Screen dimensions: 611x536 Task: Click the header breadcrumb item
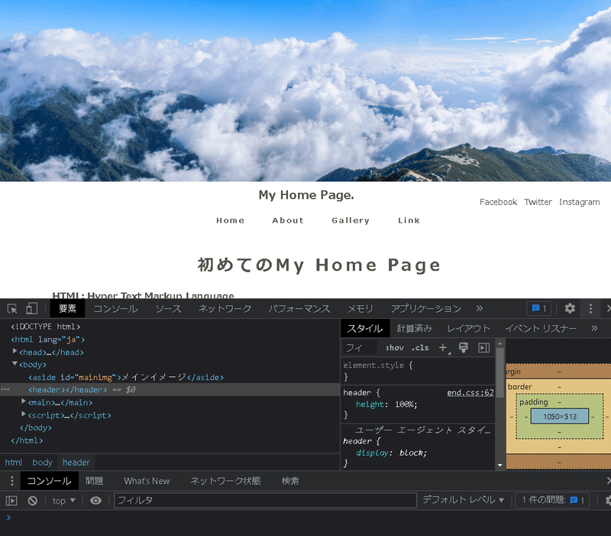tap(76, 463)
